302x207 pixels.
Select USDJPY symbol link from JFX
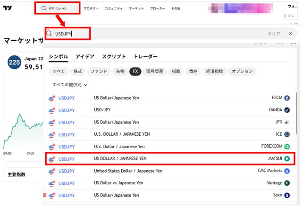pos(67,123)
